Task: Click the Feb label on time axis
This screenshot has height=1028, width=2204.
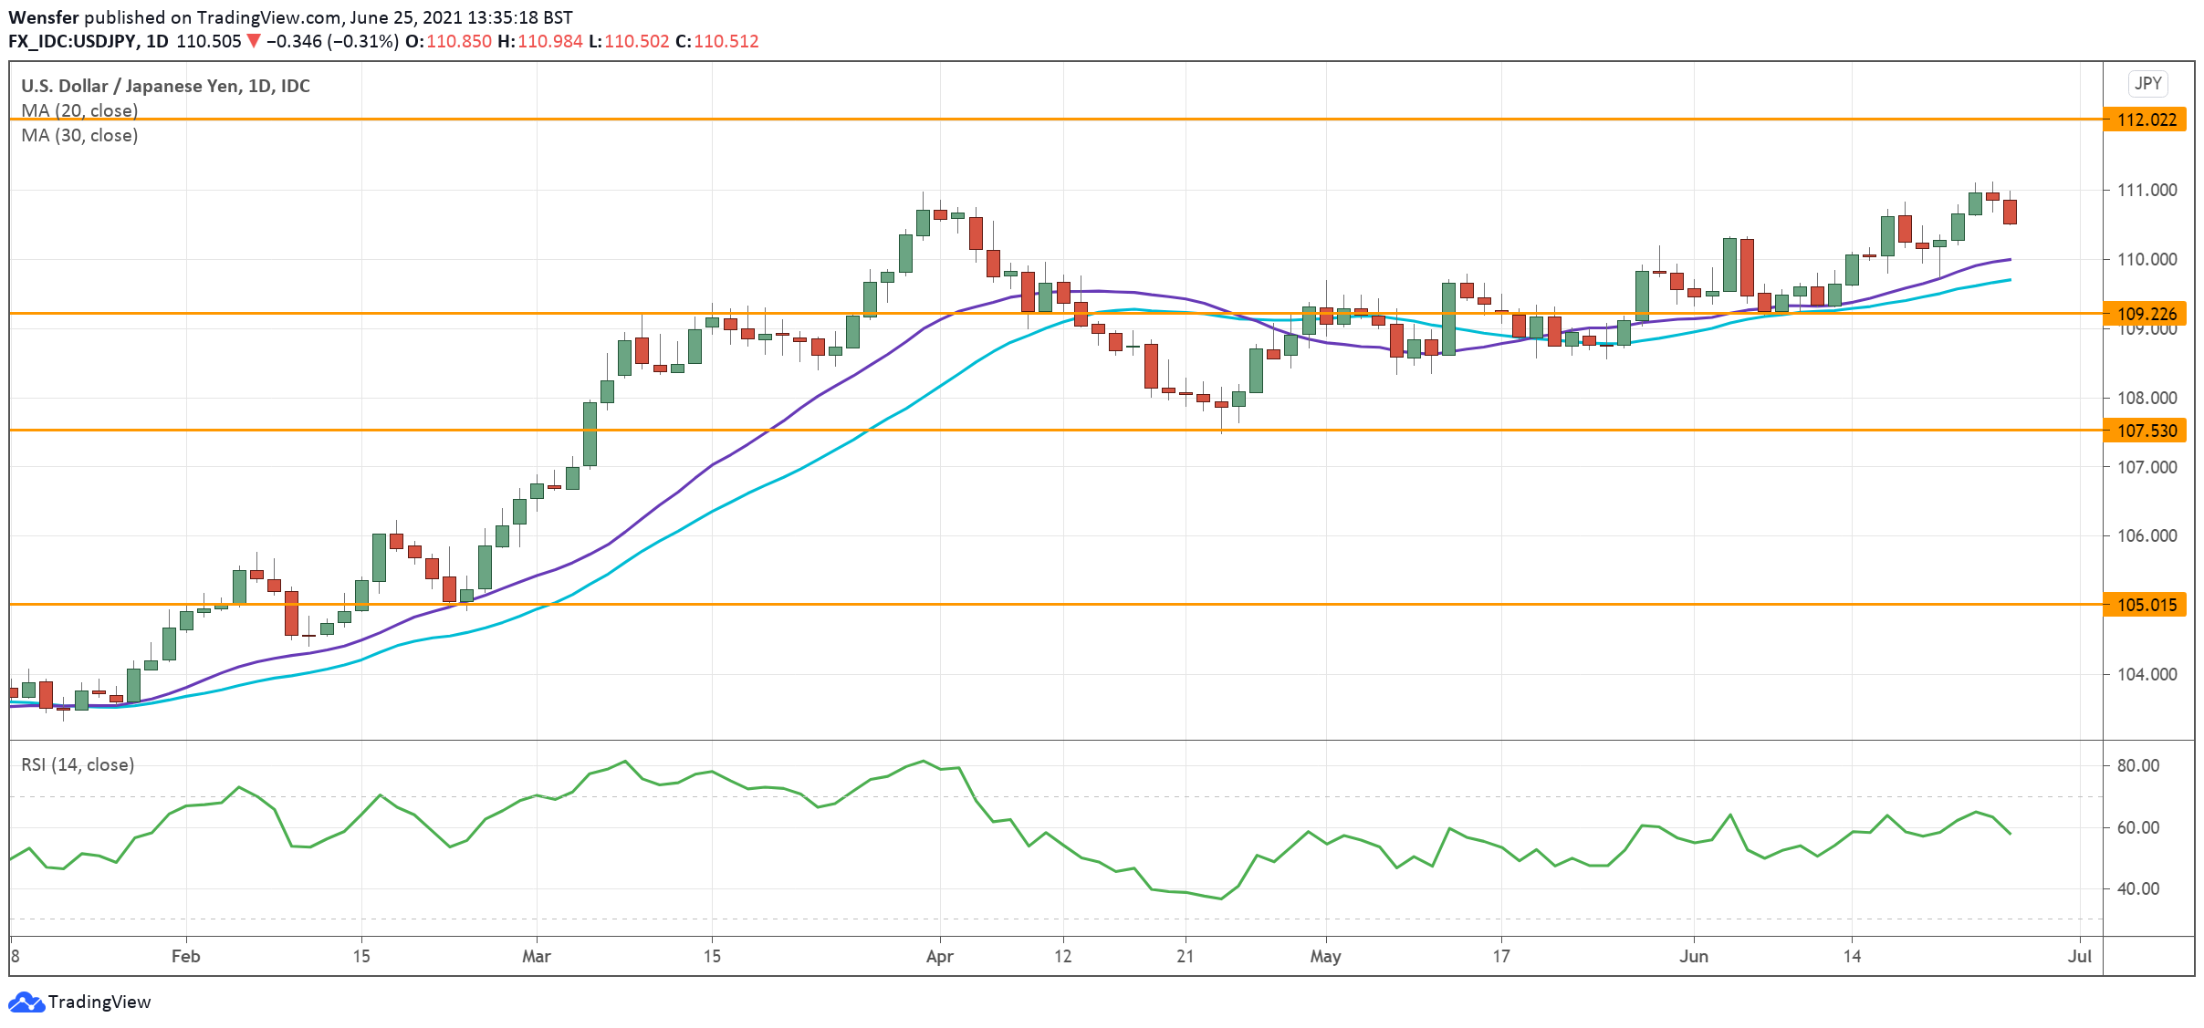Action: point(185,956)
